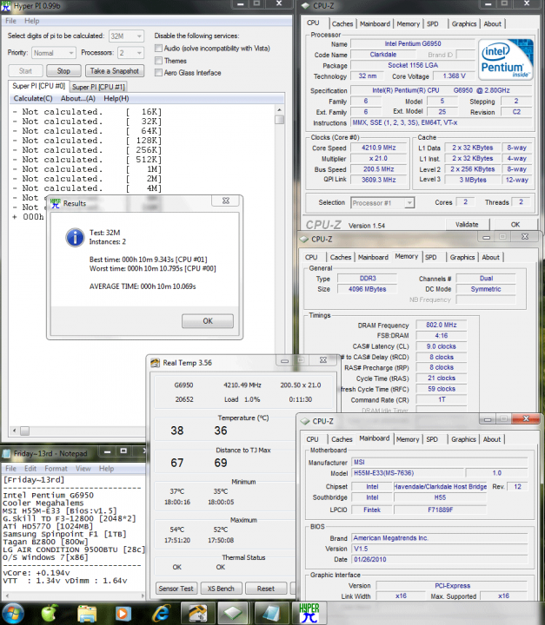545x625 pixels.
Task: Launch Windows Media Player from taskbar
Action: click(123, 613)
